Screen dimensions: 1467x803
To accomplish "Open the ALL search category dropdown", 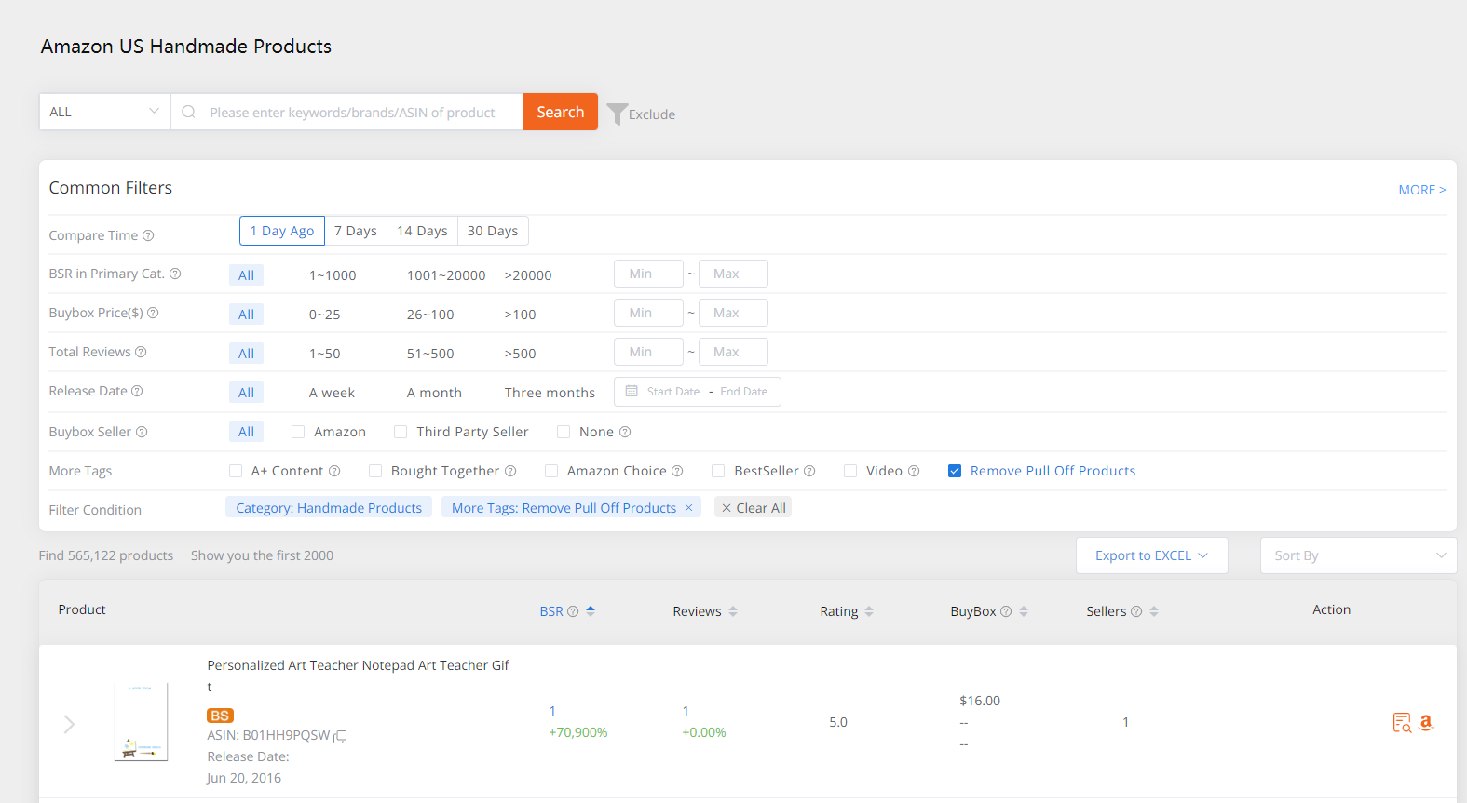I will [x=104, y=112].
